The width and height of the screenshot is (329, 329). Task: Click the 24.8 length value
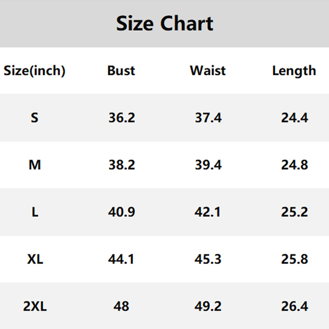click(x=294, y=165)
